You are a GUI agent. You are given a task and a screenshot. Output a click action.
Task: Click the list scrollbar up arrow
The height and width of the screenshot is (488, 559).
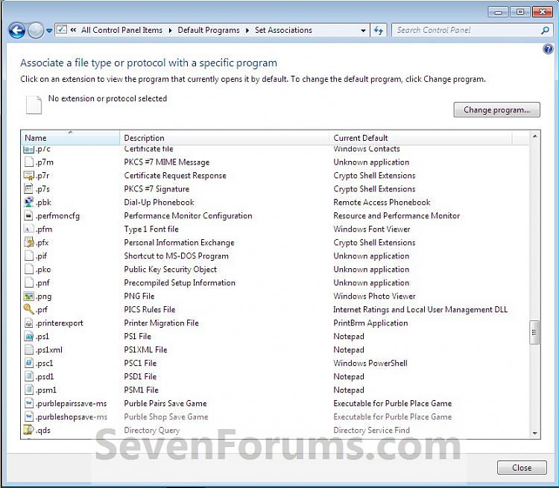pos(534,136)
